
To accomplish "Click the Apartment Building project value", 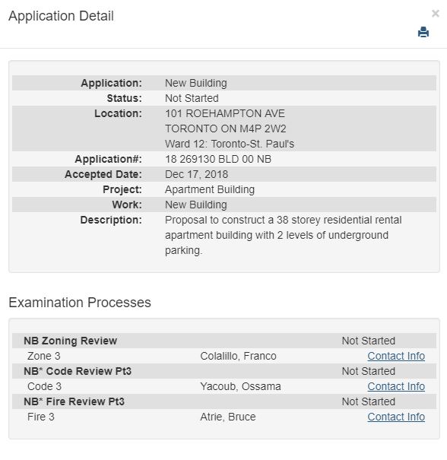I will [210, 189].
